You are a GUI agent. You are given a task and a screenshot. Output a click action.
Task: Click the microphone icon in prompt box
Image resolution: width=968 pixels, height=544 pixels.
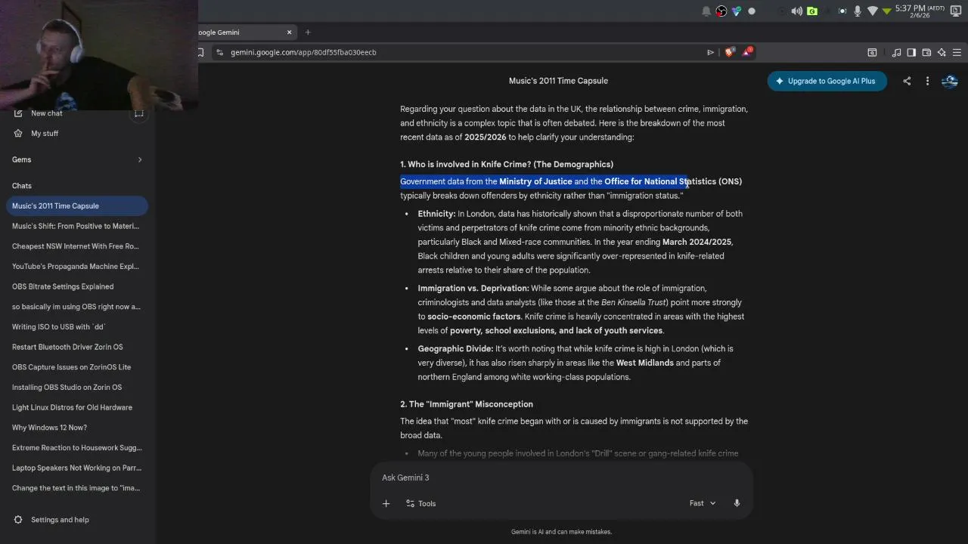[x=737, y=503]
